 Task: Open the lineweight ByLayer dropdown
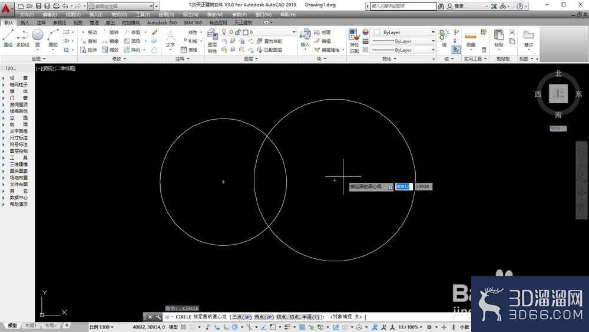coord(403,41)
